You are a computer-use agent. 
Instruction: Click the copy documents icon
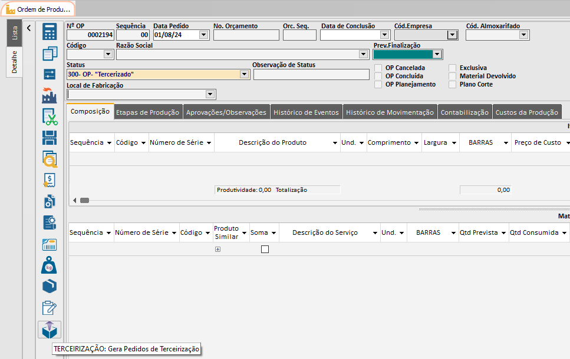pyautogui.click(x=50, y=54)
